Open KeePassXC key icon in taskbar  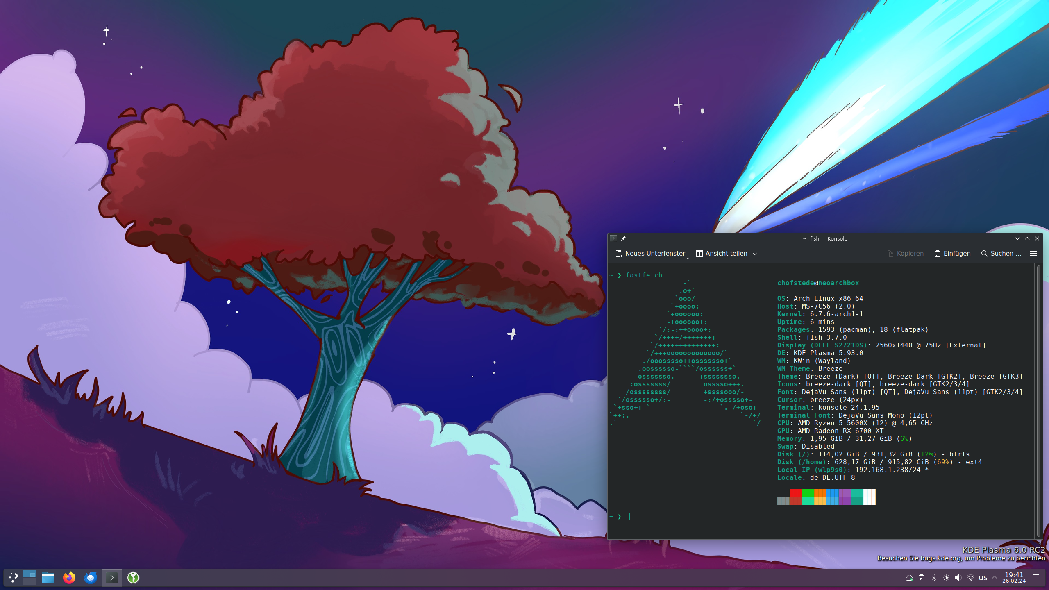(133, 578)
